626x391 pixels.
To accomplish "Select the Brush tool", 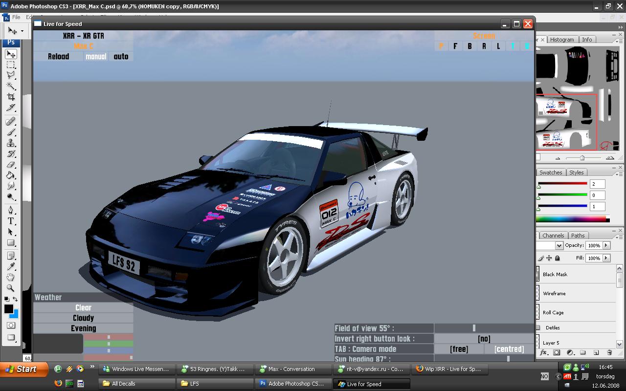I will 11,132.
